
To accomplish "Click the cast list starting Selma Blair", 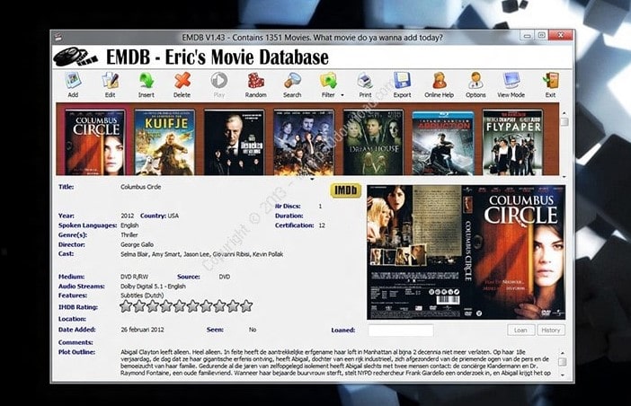I will coord(201,254).
